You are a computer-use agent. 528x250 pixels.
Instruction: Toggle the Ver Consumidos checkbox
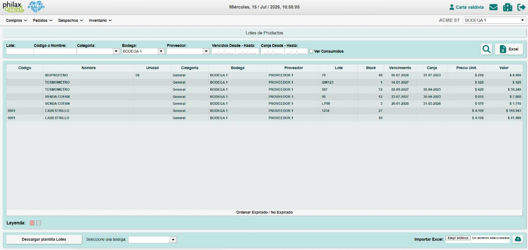(x=312, y=51)
